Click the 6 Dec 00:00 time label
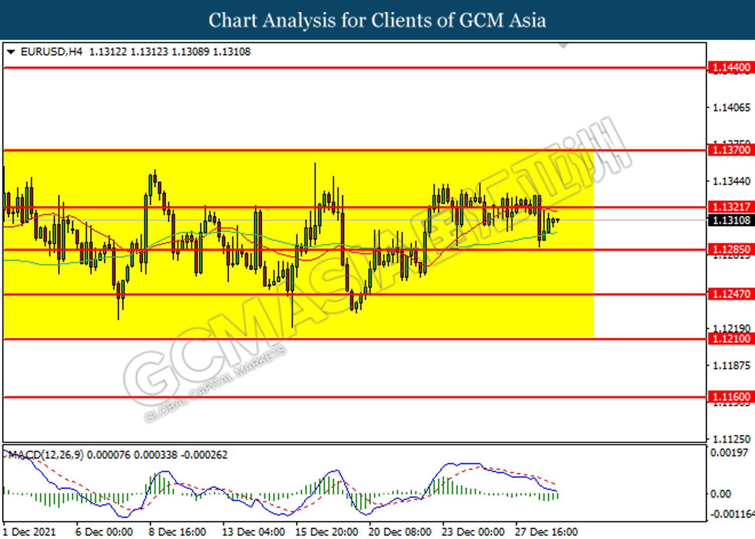This screenshot has width=755, height=539. tap(104, 532)
